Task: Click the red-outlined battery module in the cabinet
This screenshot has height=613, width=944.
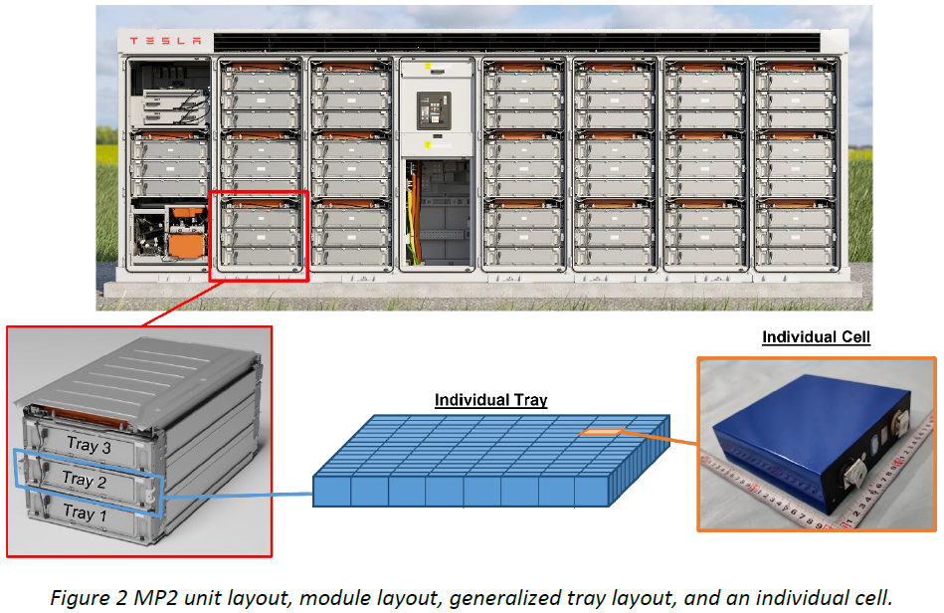Action: tap(259, 235)
